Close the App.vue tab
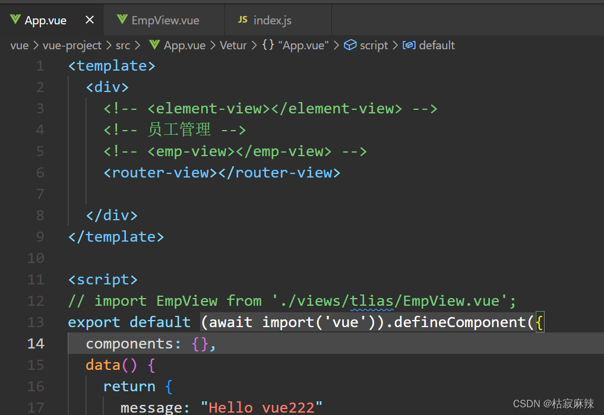604x415 pixels. click(x=90, y=20)
